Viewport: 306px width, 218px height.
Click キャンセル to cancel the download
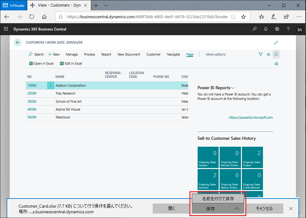pyautogui.click(x=264, y=209)
